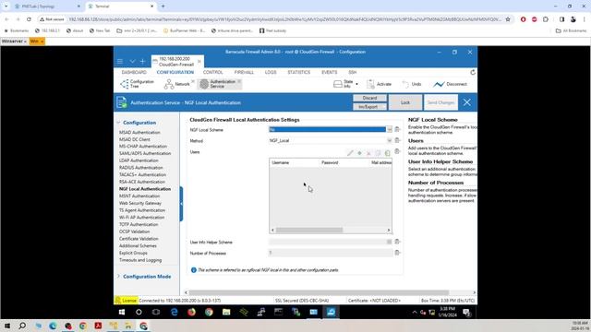Open Firefox from the remote taskbar

click(x=191, y=312)
